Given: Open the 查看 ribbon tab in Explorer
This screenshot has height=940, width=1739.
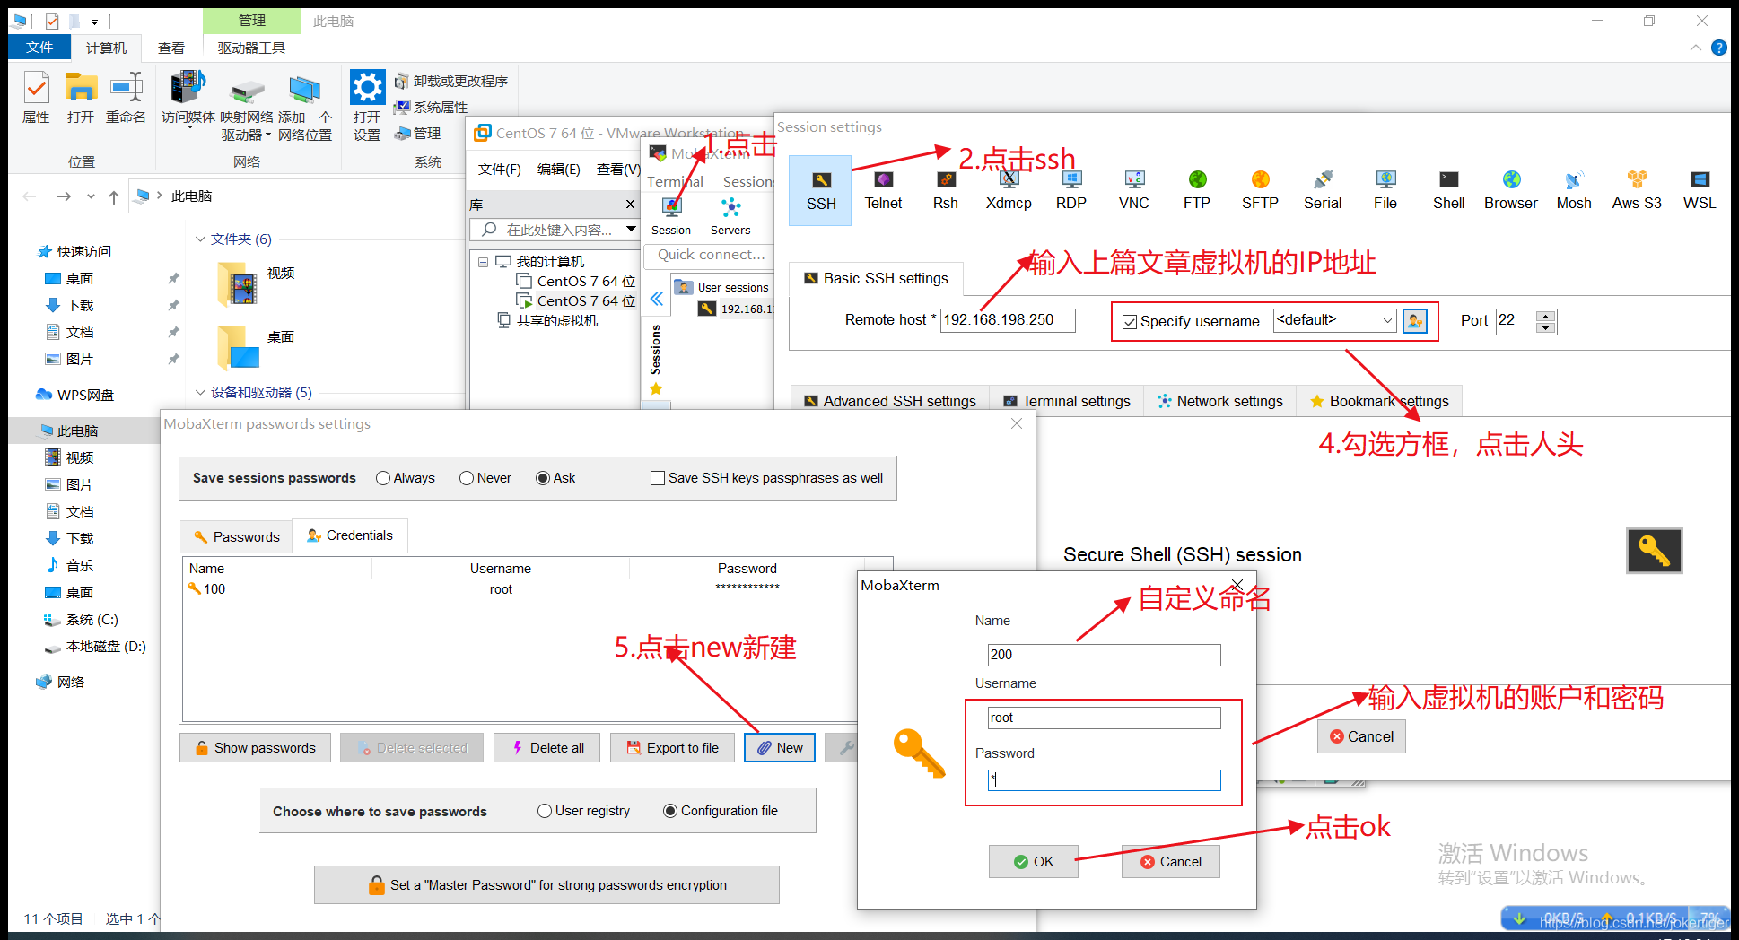Looking at the screenshot, I should pos(171,48).
